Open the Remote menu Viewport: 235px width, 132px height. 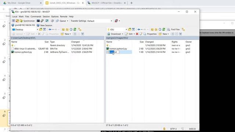64,16
